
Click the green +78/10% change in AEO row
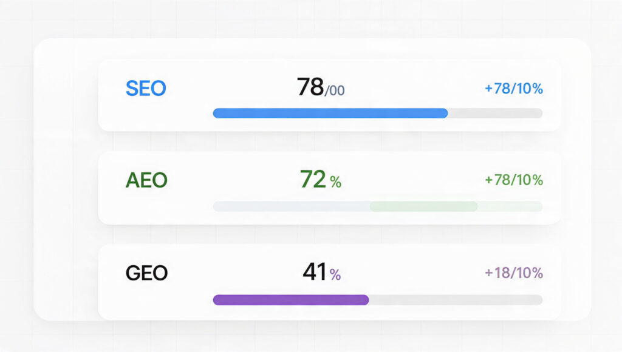[x=513, y=180]
